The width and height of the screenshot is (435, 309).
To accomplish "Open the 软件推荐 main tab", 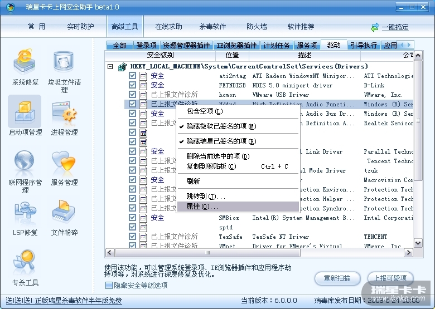I will pos(301,27).
